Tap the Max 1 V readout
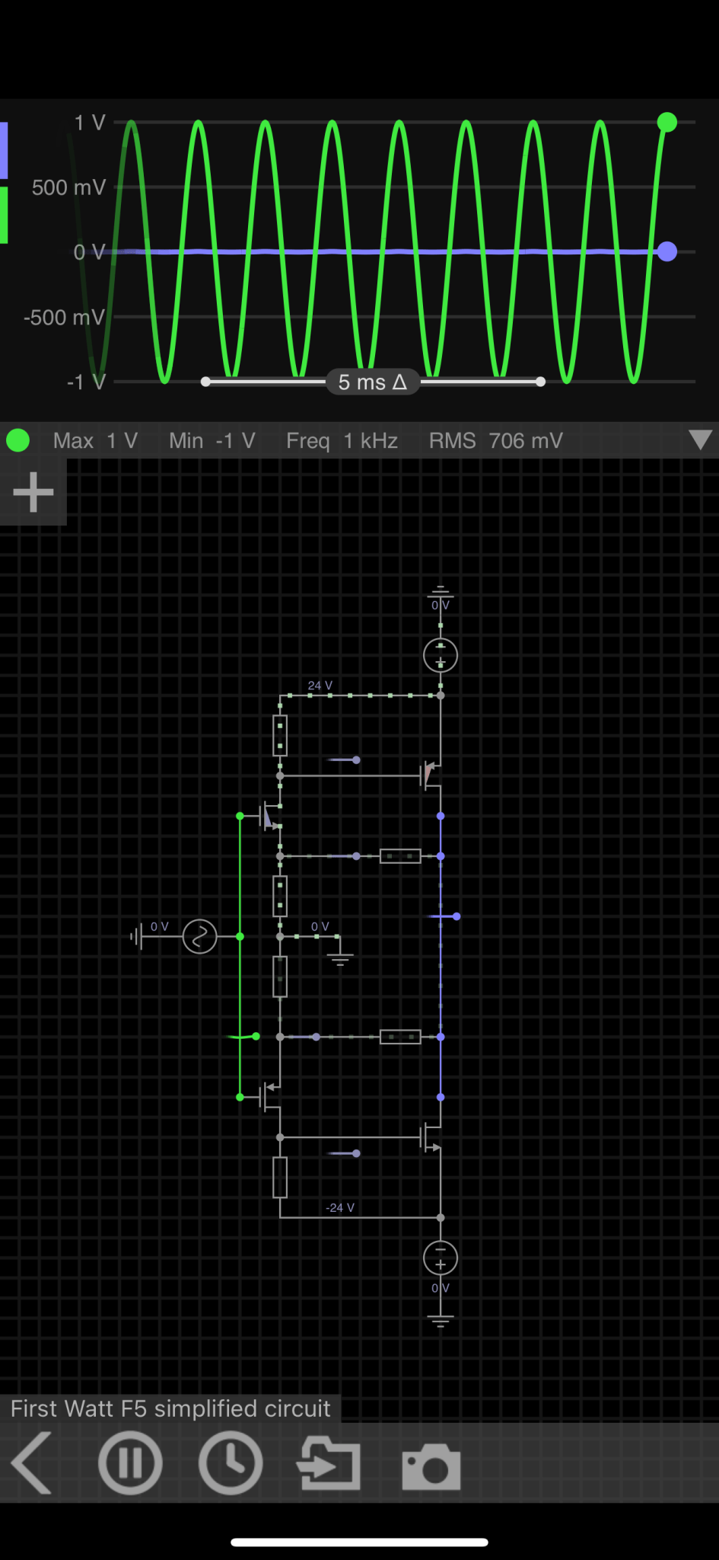 95,440
